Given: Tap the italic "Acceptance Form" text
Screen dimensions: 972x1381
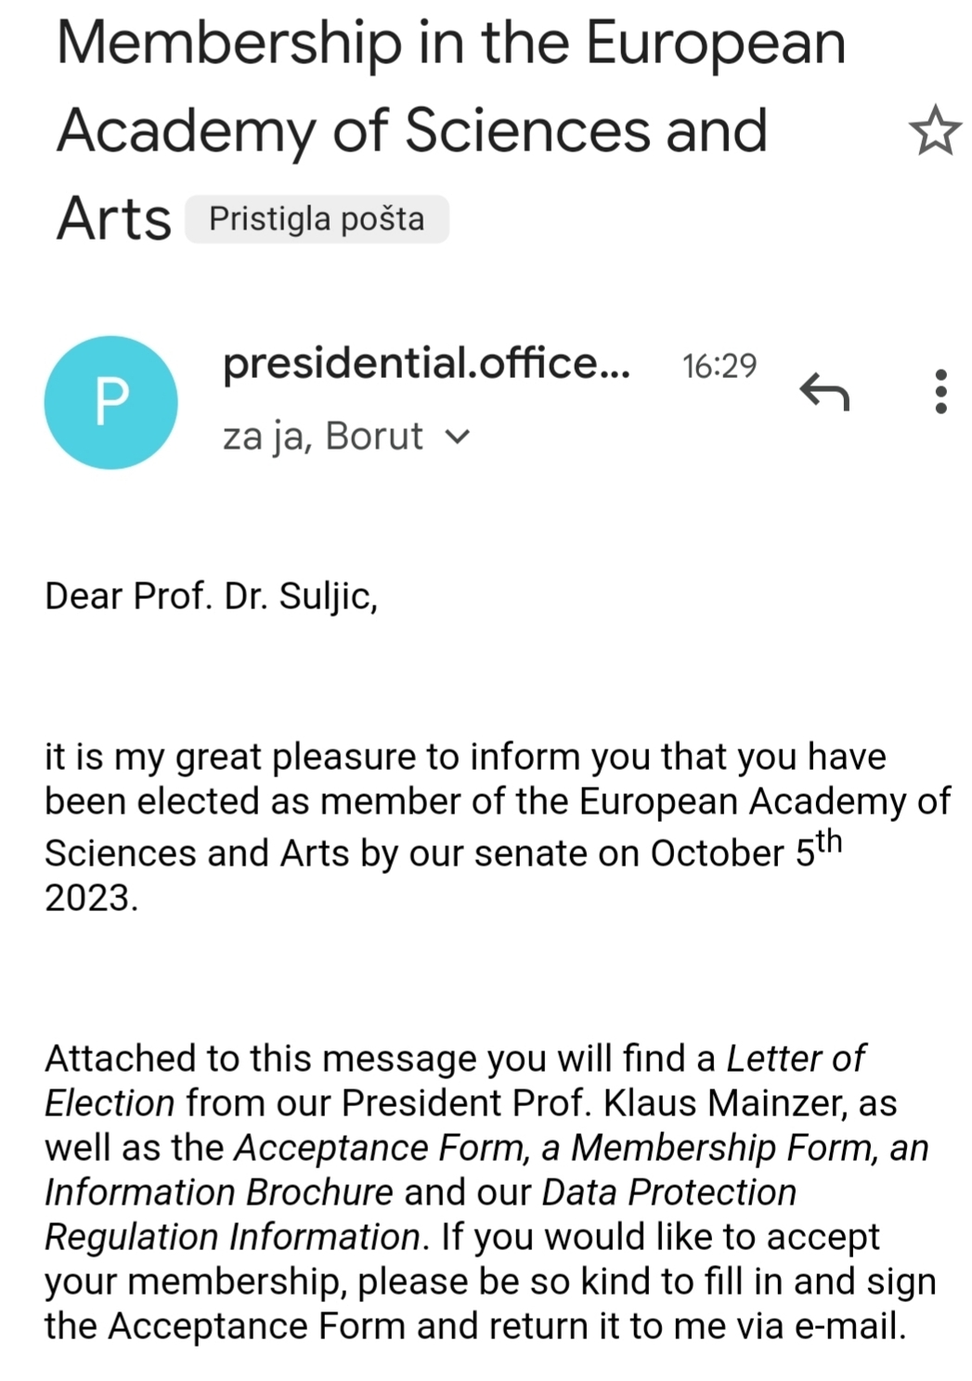Looking at the screenshot, I should [x=379, y=1148].
